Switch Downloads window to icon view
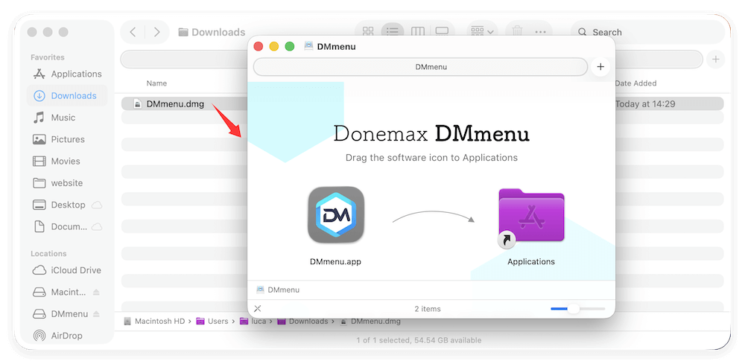The height and width of the screenshot is (364, 745). (x=368, y=32)
